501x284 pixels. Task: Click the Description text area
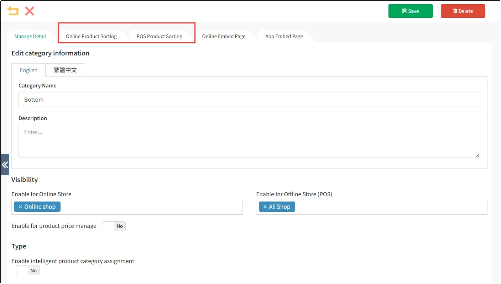[249, 141]
